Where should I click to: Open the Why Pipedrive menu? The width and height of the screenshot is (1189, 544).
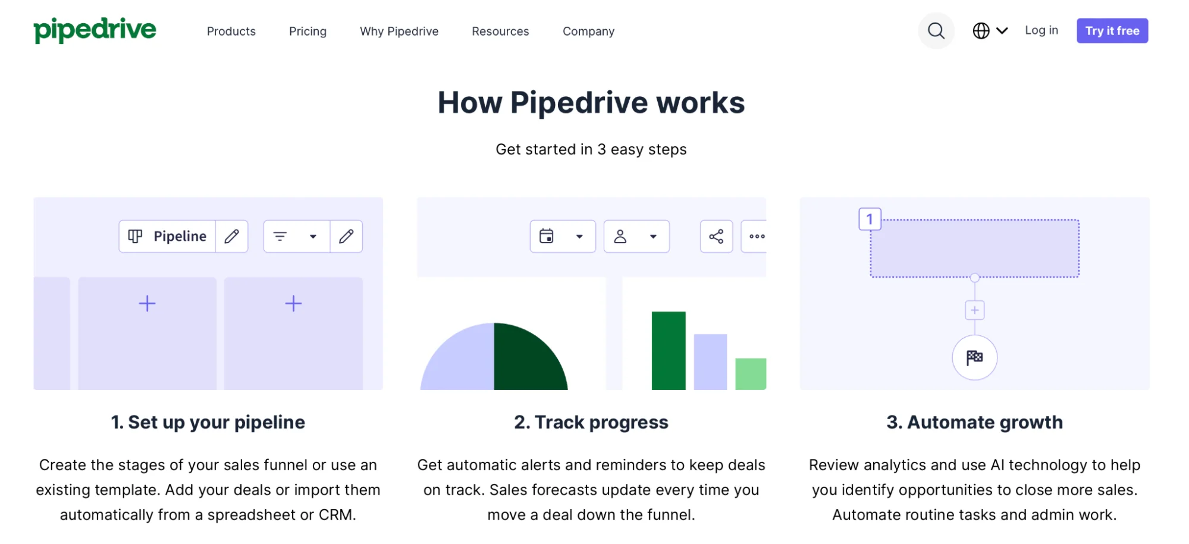399,32
